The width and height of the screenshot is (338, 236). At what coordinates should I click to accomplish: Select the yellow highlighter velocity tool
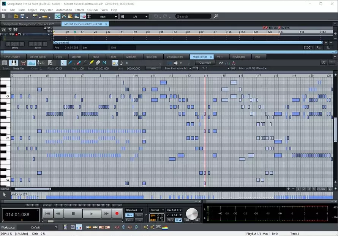pos(92,63)
